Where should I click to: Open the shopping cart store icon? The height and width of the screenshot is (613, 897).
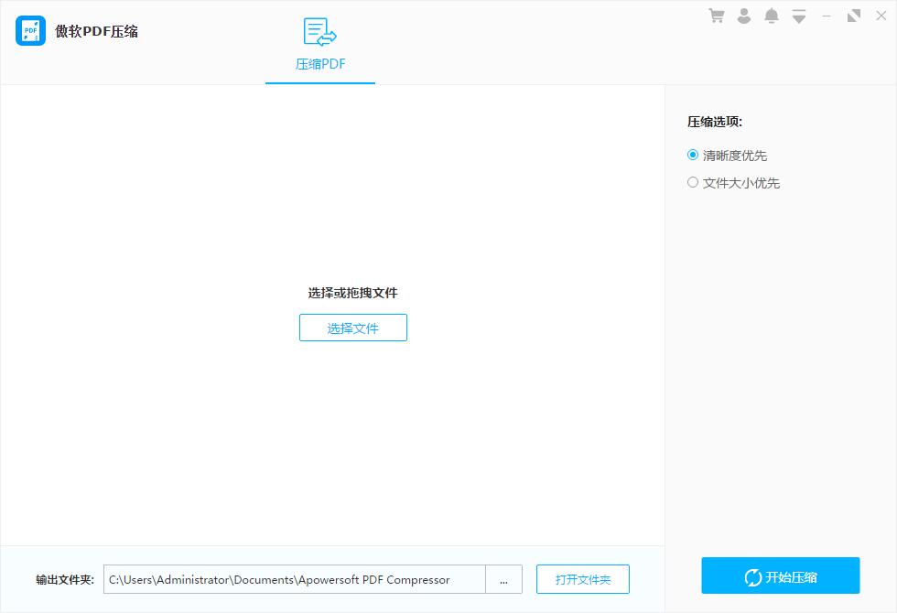[717, 16]
